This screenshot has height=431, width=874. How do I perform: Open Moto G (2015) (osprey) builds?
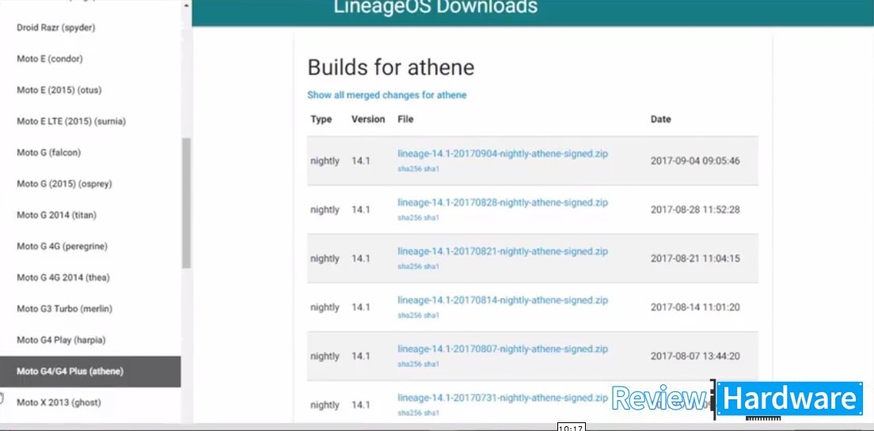64,184
